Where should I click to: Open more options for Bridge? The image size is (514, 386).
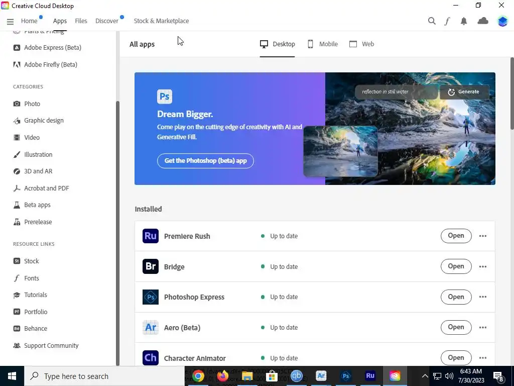tap(482, 266)
